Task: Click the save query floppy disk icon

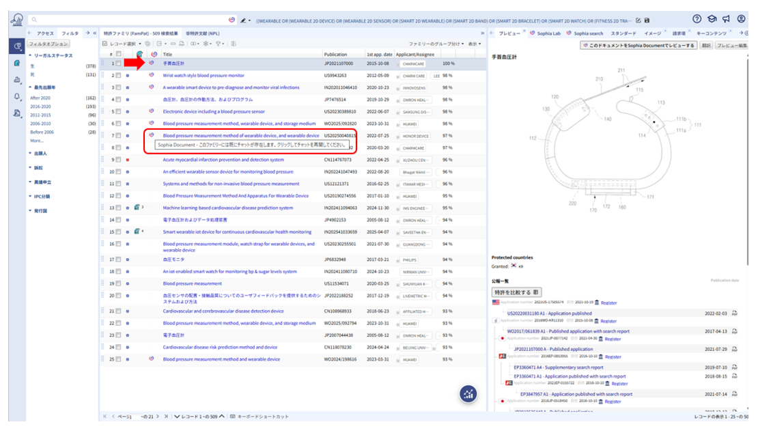Action: (x=647, y=20)
